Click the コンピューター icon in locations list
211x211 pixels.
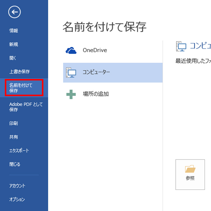(x=71, y=72)
